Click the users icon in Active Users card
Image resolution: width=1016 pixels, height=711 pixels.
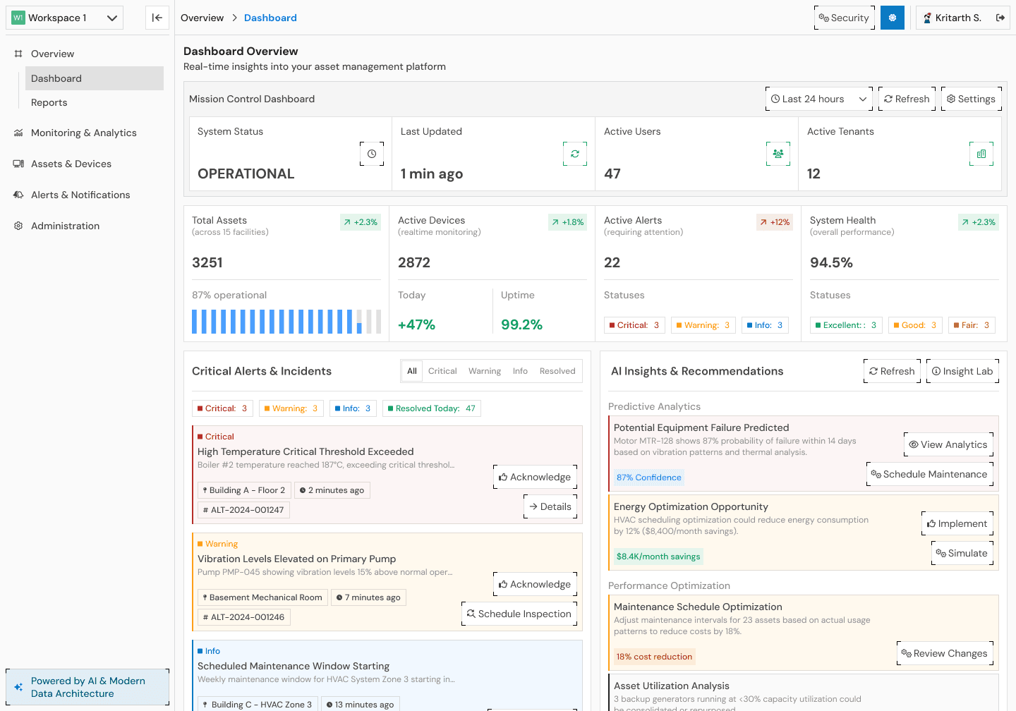coord(778,154)
